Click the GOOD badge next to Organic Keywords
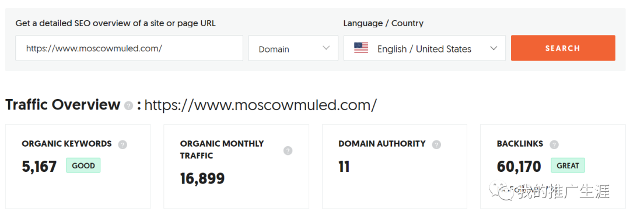This screenshot has height=219, width=630. (83, 165)
